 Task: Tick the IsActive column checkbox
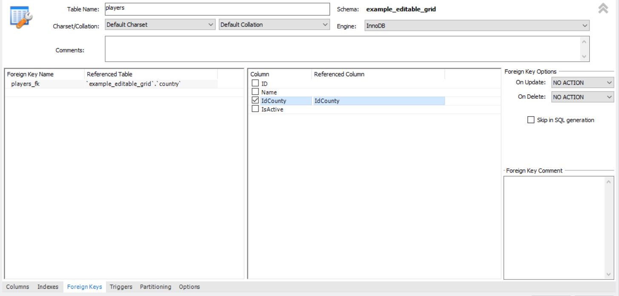tap(255, 109)
